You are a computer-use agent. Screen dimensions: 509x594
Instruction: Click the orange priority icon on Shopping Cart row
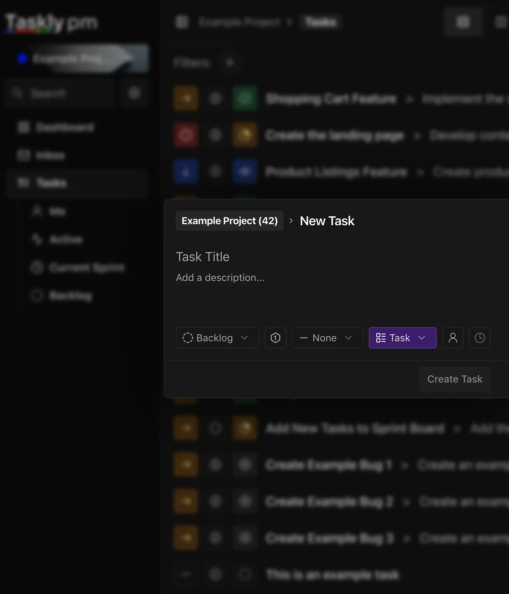point(186,98)
